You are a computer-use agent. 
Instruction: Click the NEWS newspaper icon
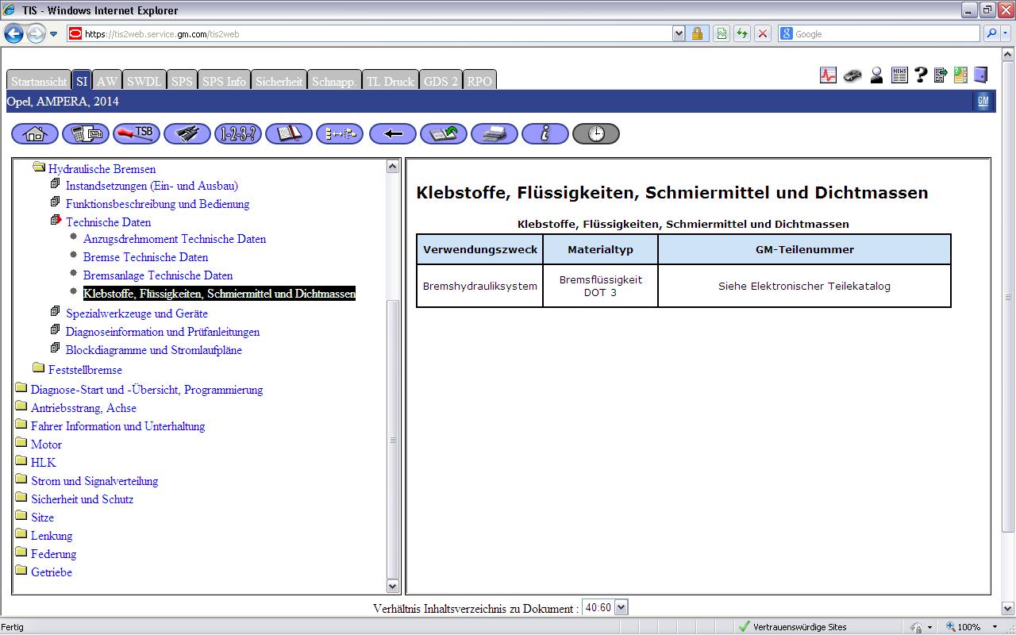point(899,75)
